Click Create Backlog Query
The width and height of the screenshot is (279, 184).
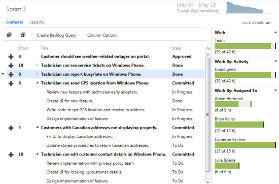pyautogui.click(x=56, y=35)
